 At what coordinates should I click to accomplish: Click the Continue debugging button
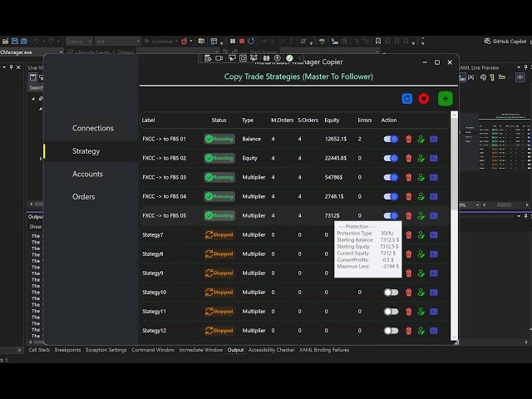coord(160,42)
